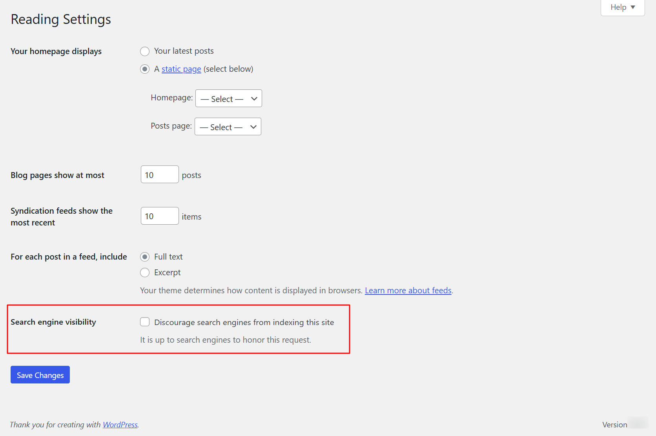The width and height of the screenshot is (656, 436).
Task: Click the 'Version' text in the footer
Action: 614,425
